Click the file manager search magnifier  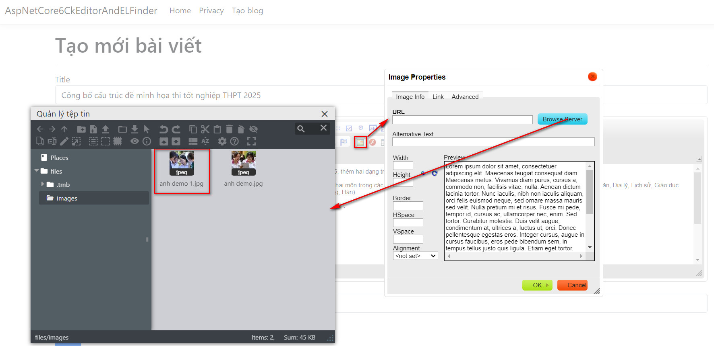(x=301, y=129)
